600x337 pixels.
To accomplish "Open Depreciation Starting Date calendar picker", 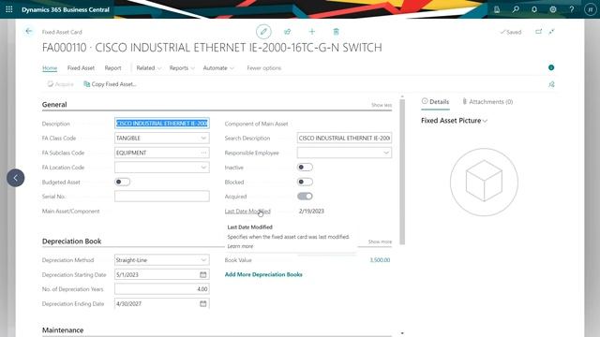I will pyautogui.click(x=203, y=274).
